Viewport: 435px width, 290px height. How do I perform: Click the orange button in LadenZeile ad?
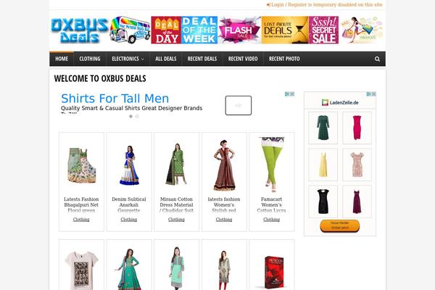coord(340,225)
